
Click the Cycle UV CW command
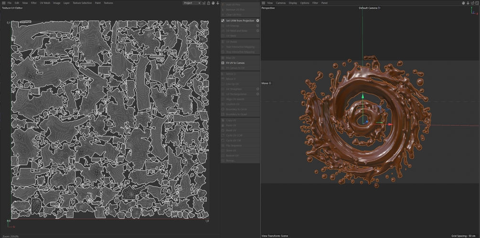(240, 140)
